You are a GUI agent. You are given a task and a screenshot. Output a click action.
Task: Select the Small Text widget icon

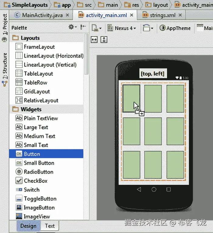tap(19, 145)
